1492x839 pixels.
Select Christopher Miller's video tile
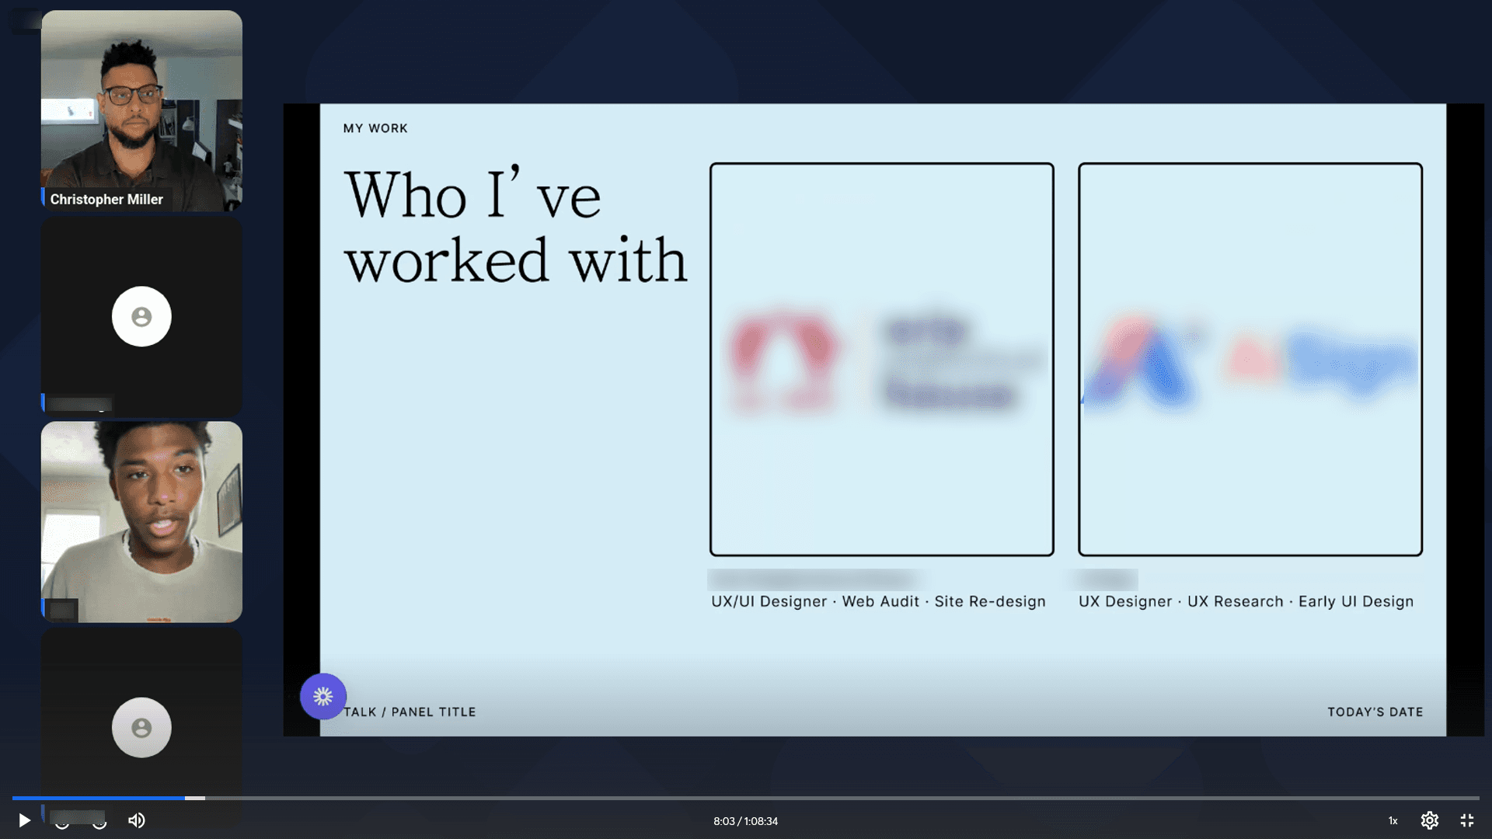click(x=141, y=110)
